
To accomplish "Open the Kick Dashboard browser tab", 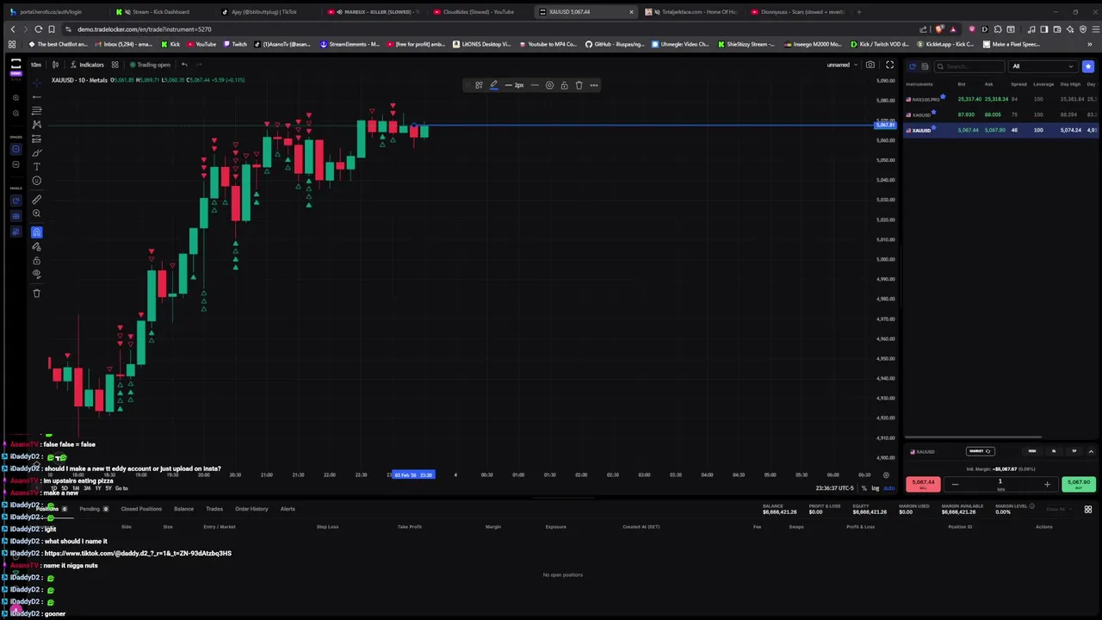I will 160,12.
